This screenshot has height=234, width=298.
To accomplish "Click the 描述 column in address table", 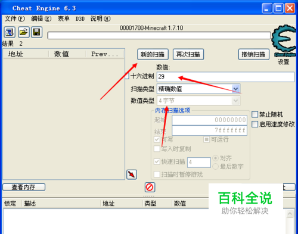I will (x=61, y=204).
